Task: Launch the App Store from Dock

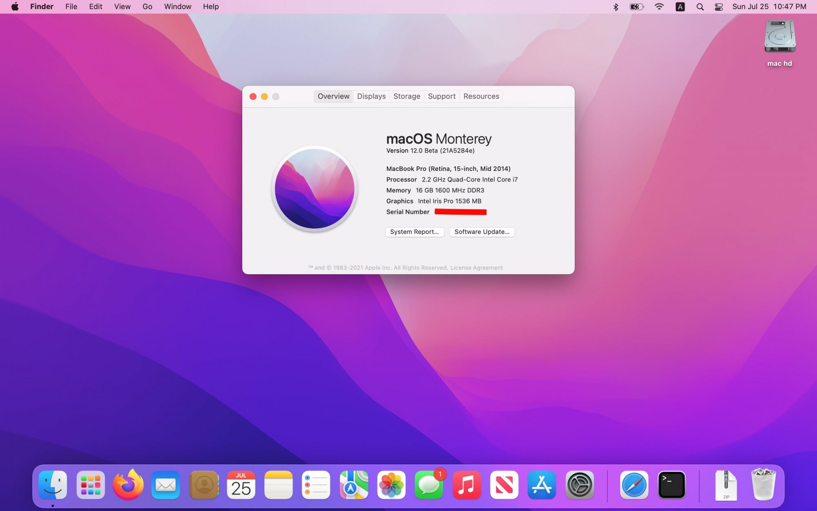Action: point(542,485)
